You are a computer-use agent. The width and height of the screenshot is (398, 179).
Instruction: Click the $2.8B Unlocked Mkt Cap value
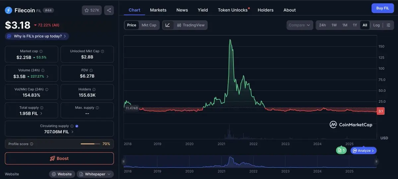(x=87, y=57)
